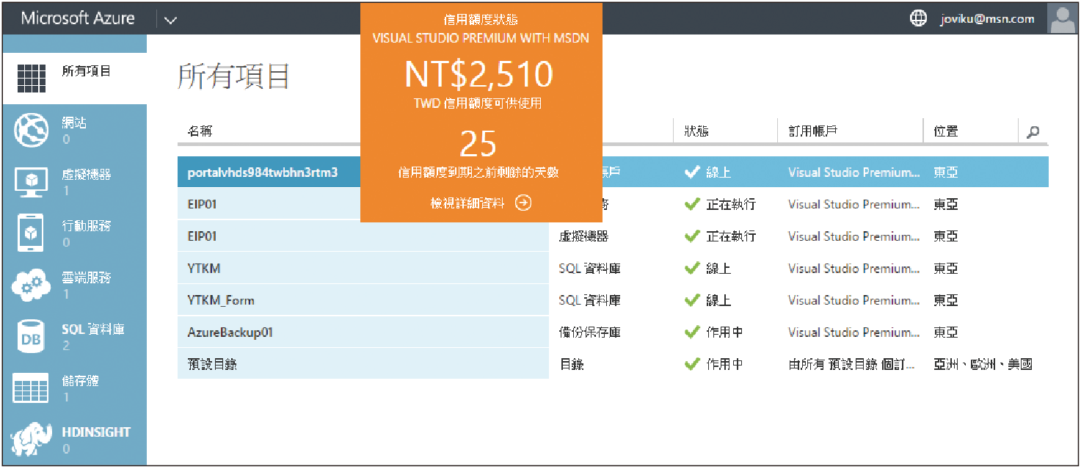Click the NT$2,510 credit amount
This screenshot has height=469, width=1081.
click(478, 75)
